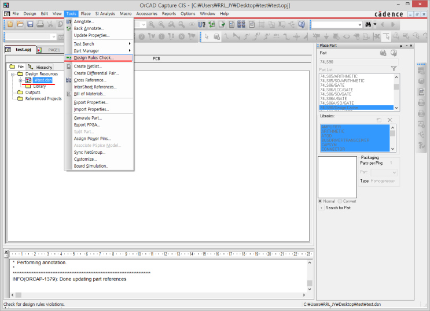
Task: Click the Place Net Alias abc tool
Action: [277, 36]
